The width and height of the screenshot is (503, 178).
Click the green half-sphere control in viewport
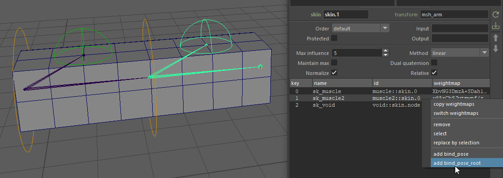(x=83, y=46)
